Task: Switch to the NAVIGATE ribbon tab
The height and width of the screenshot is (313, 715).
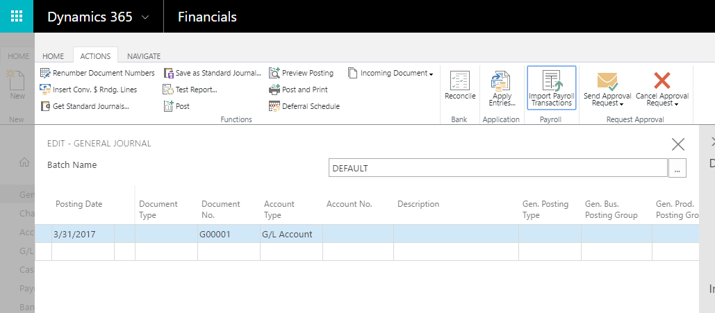Action: [144, 56]
